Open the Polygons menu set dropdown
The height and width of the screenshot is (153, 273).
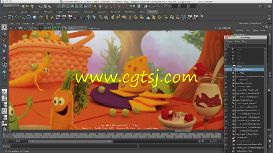click(x=11, y=6)
